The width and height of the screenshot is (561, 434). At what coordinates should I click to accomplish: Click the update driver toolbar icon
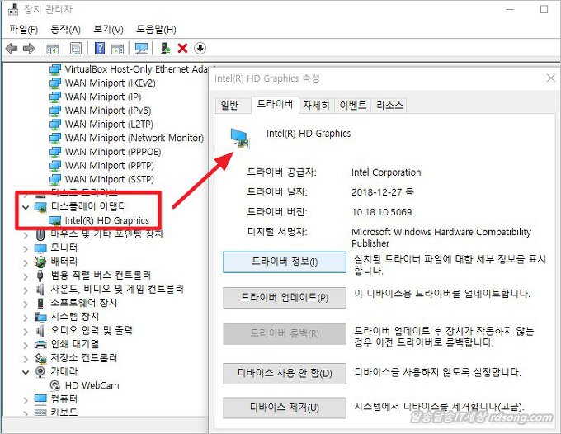click(166, 49)
